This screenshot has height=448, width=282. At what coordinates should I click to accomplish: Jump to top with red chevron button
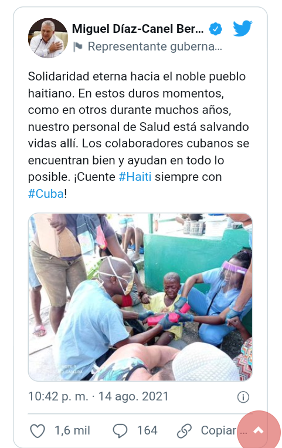click(259, 430)
